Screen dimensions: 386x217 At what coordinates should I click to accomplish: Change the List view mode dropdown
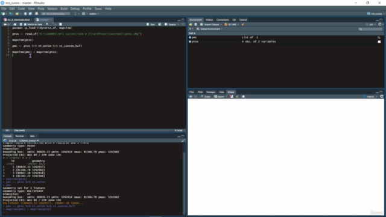(x=371, y=24)
